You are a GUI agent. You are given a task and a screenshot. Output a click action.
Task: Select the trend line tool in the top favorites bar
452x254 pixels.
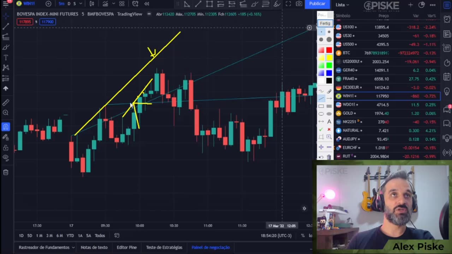coord(198,4)
